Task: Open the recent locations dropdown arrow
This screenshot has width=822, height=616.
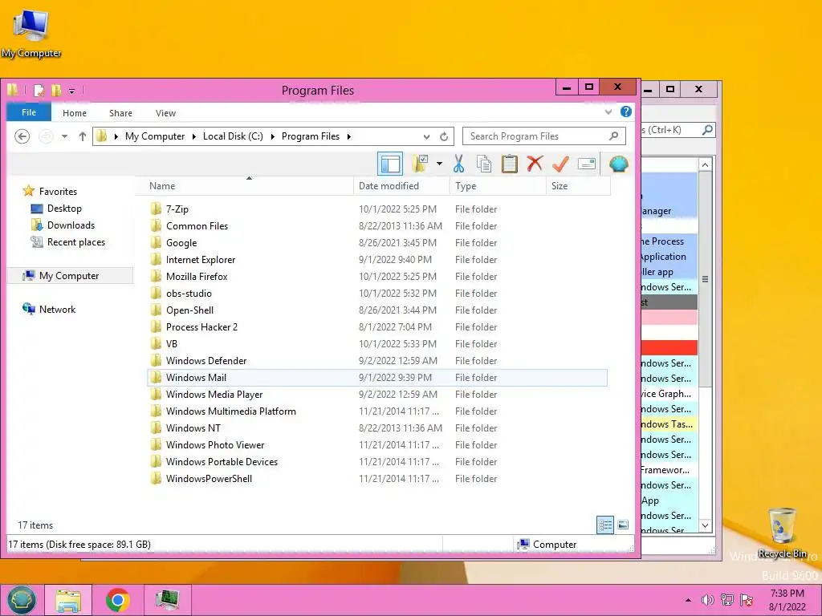Action: (64, 136)
